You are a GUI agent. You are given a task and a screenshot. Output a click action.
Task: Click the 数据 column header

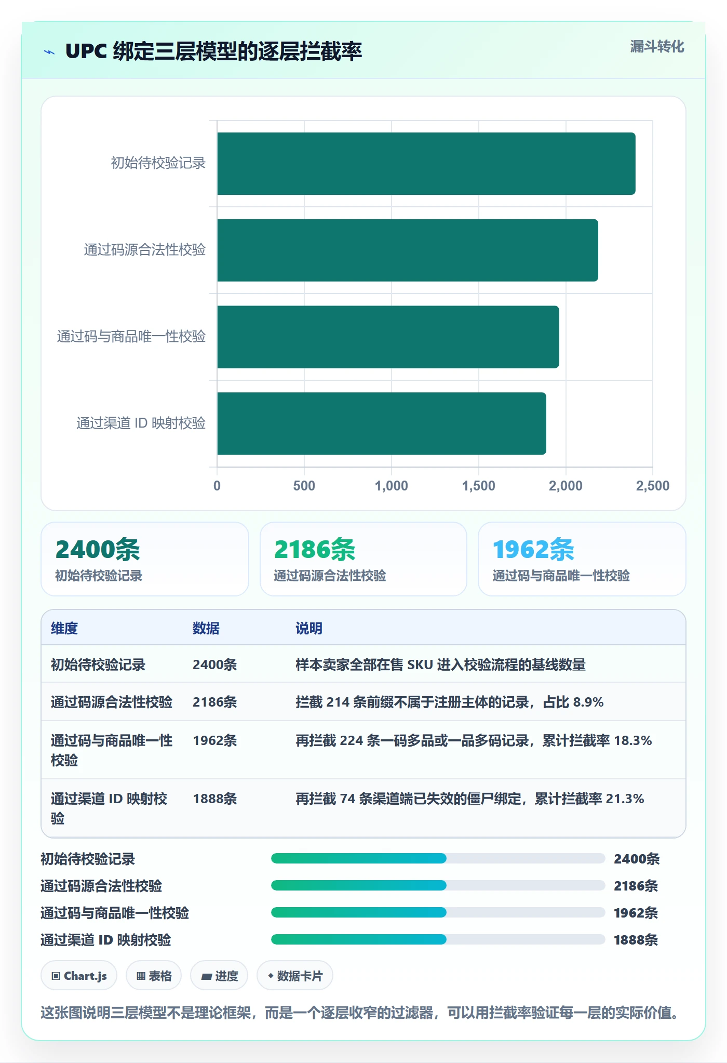coord(206,628)
